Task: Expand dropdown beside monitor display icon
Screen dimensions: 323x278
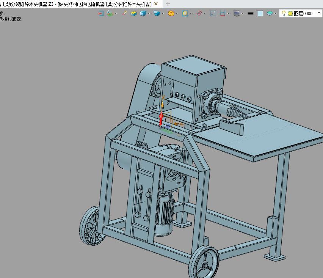Action: click(x=243, y=14)
